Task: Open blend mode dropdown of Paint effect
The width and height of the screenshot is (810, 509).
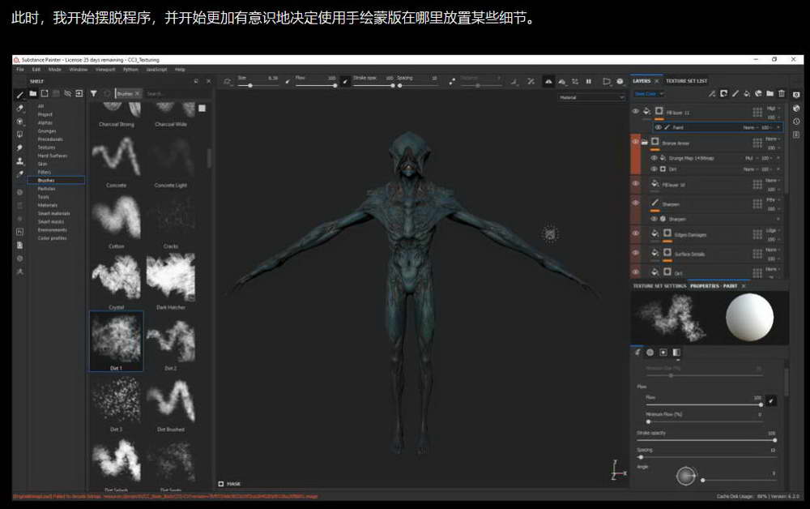Action: point(751,127)
